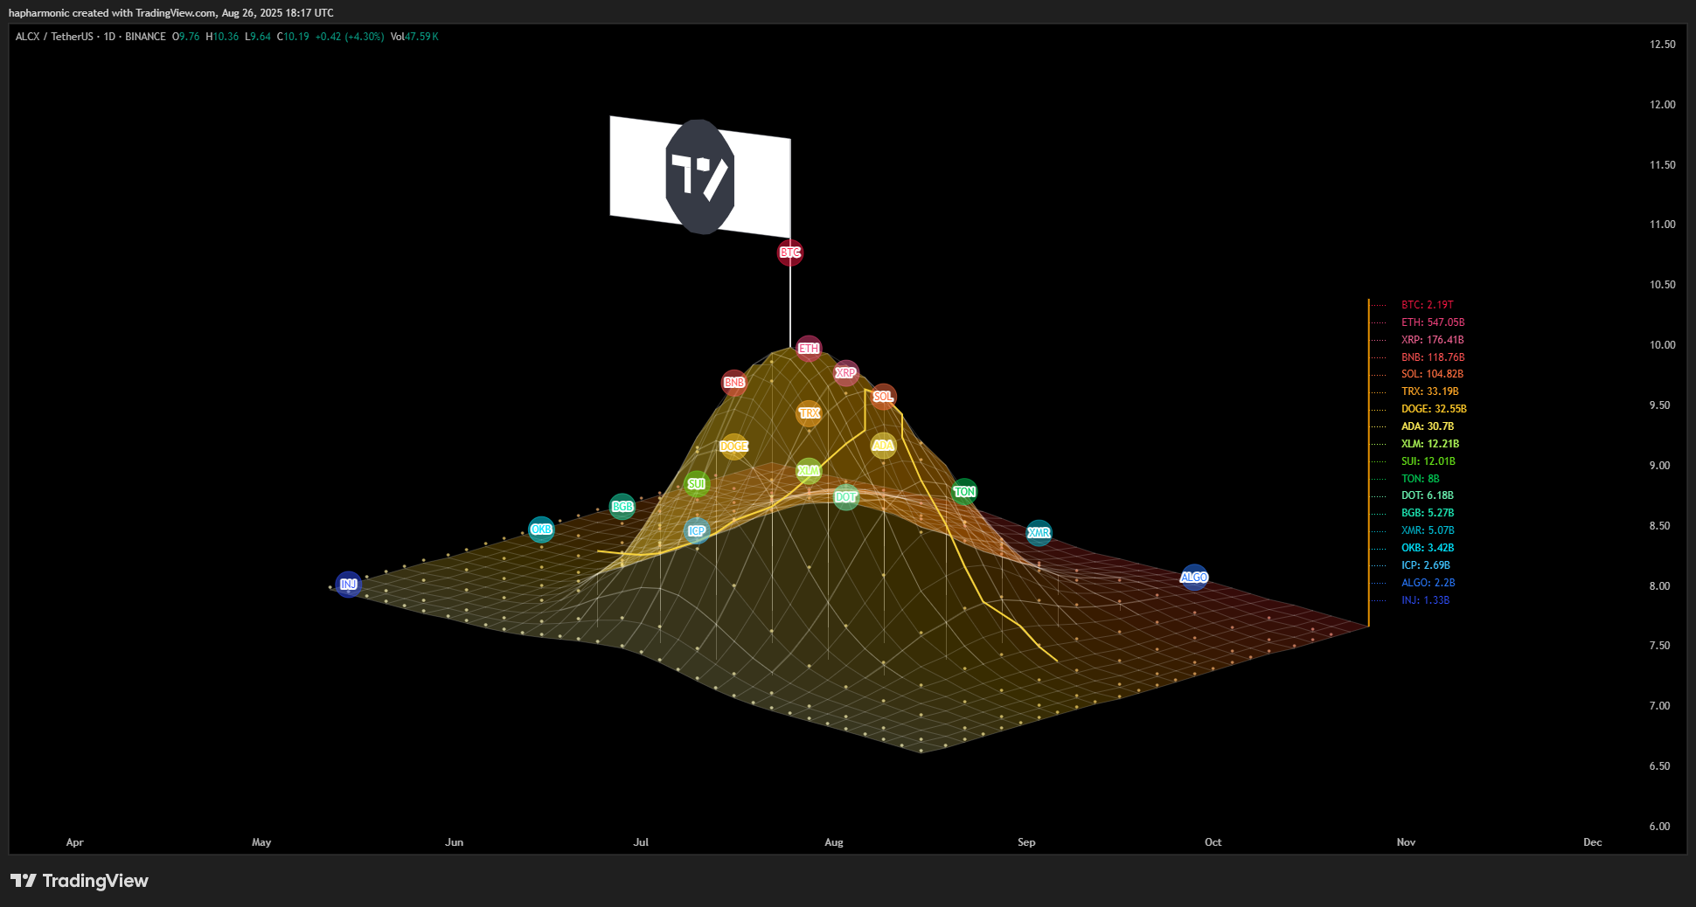The image size is (1696, 907).
Task: Click the ALCX / TetherUS symbol title
Action: click(x=54, y=37)
